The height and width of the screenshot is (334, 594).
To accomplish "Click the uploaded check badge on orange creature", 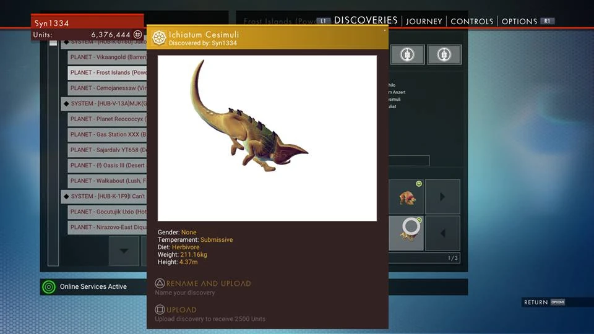I will [419, 184].
